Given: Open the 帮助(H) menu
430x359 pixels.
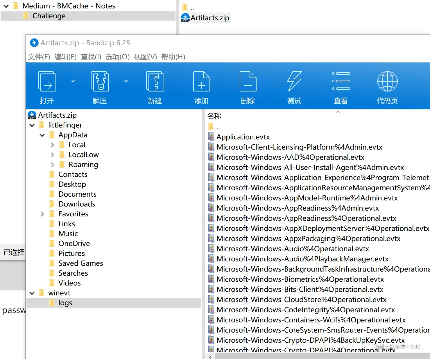Looking at the screenshot, I should (173, 57).
